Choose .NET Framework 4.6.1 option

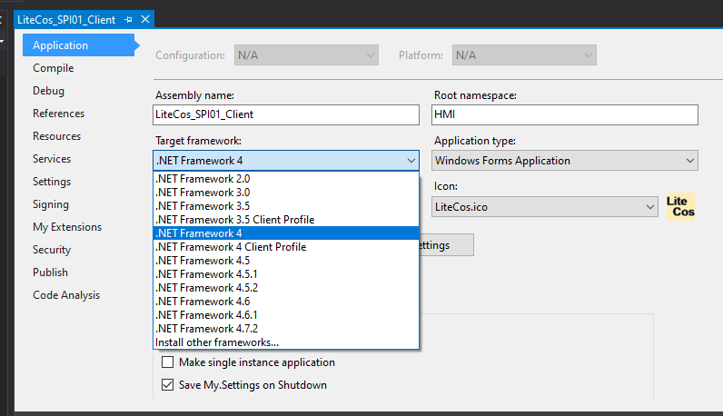coord(286,315)
